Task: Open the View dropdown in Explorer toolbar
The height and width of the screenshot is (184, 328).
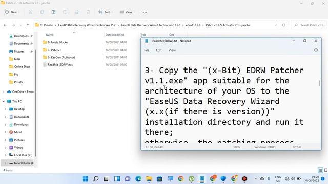Action: coord(127,12)
